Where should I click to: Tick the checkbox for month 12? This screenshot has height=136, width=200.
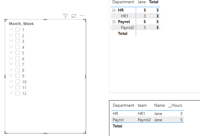(17, 93)
